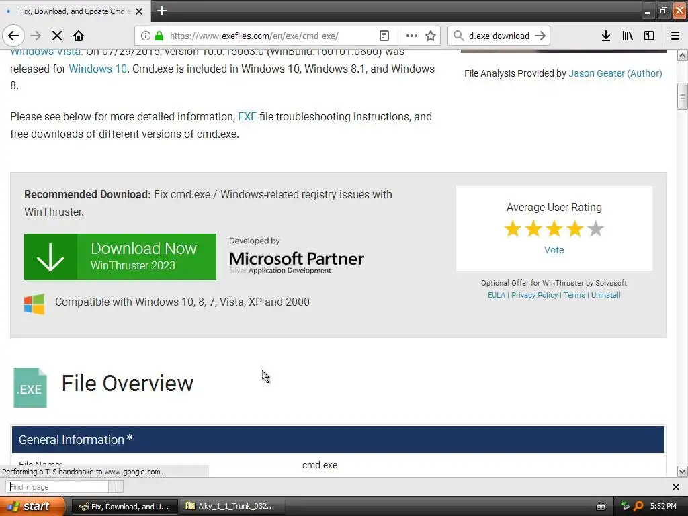Switch to Alky_1_1_Trunk_032 taskbar window
The width and height of the screenshot is (688, 516).
(x=232, y=507)
